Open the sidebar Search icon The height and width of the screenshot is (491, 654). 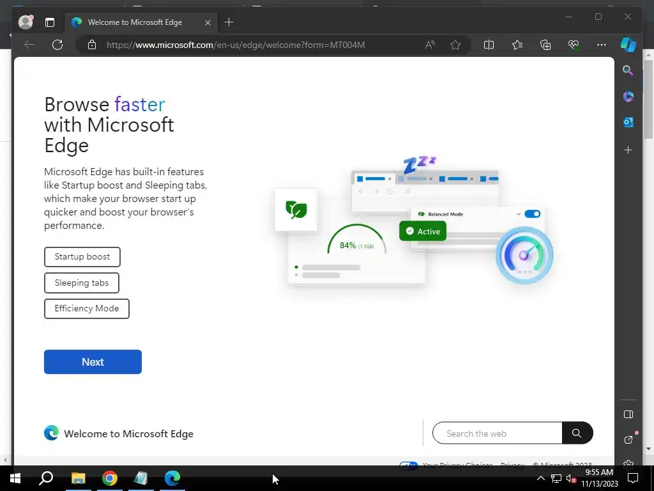(628, 70)
